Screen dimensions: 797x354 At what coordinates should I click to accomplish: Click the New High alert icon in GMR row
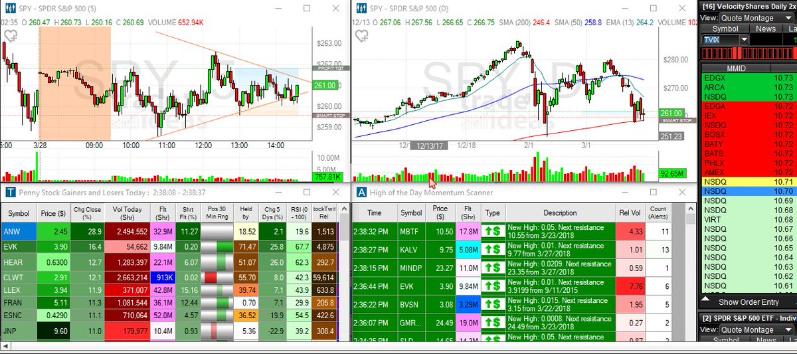point(492,323)
